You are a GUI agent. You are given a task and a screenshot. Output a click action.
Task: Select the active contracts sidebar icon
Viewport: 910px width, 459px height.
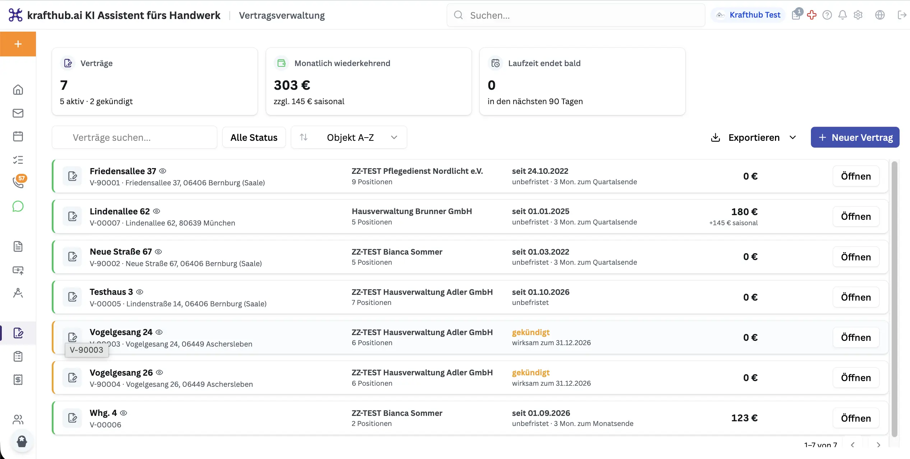(18, 333)
